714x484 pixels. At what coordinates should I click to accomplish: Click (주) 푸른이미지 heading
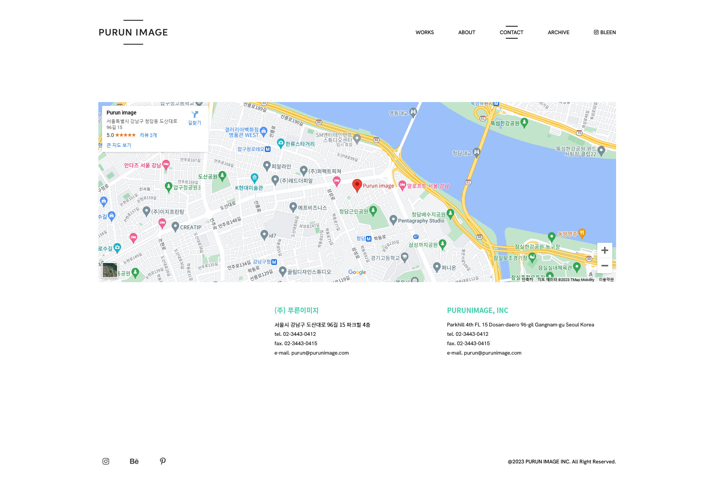pos(296,310)
